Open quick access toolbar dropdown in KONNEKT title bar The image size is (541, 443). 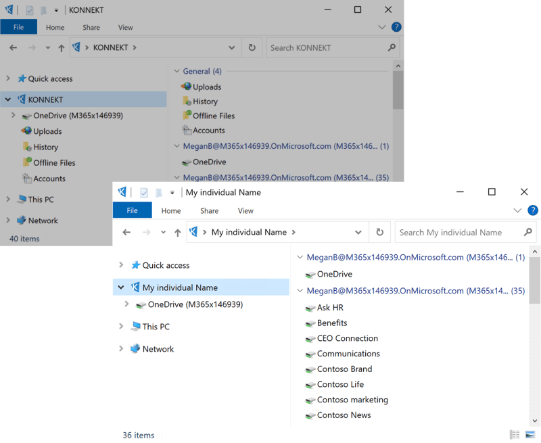(x=56, y=10)
